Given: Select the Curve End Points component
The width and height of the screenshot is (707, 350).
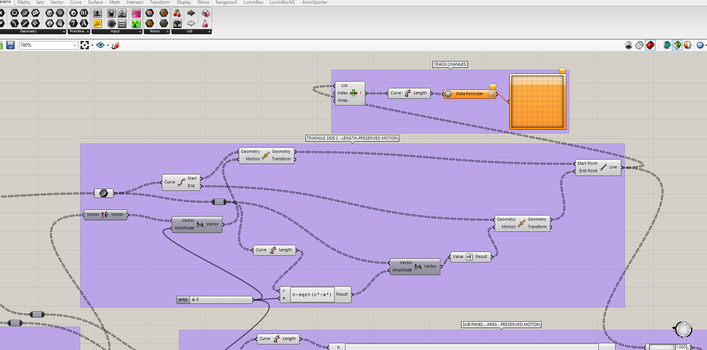Looking at the screenshot, I should (x=181, y=182).
